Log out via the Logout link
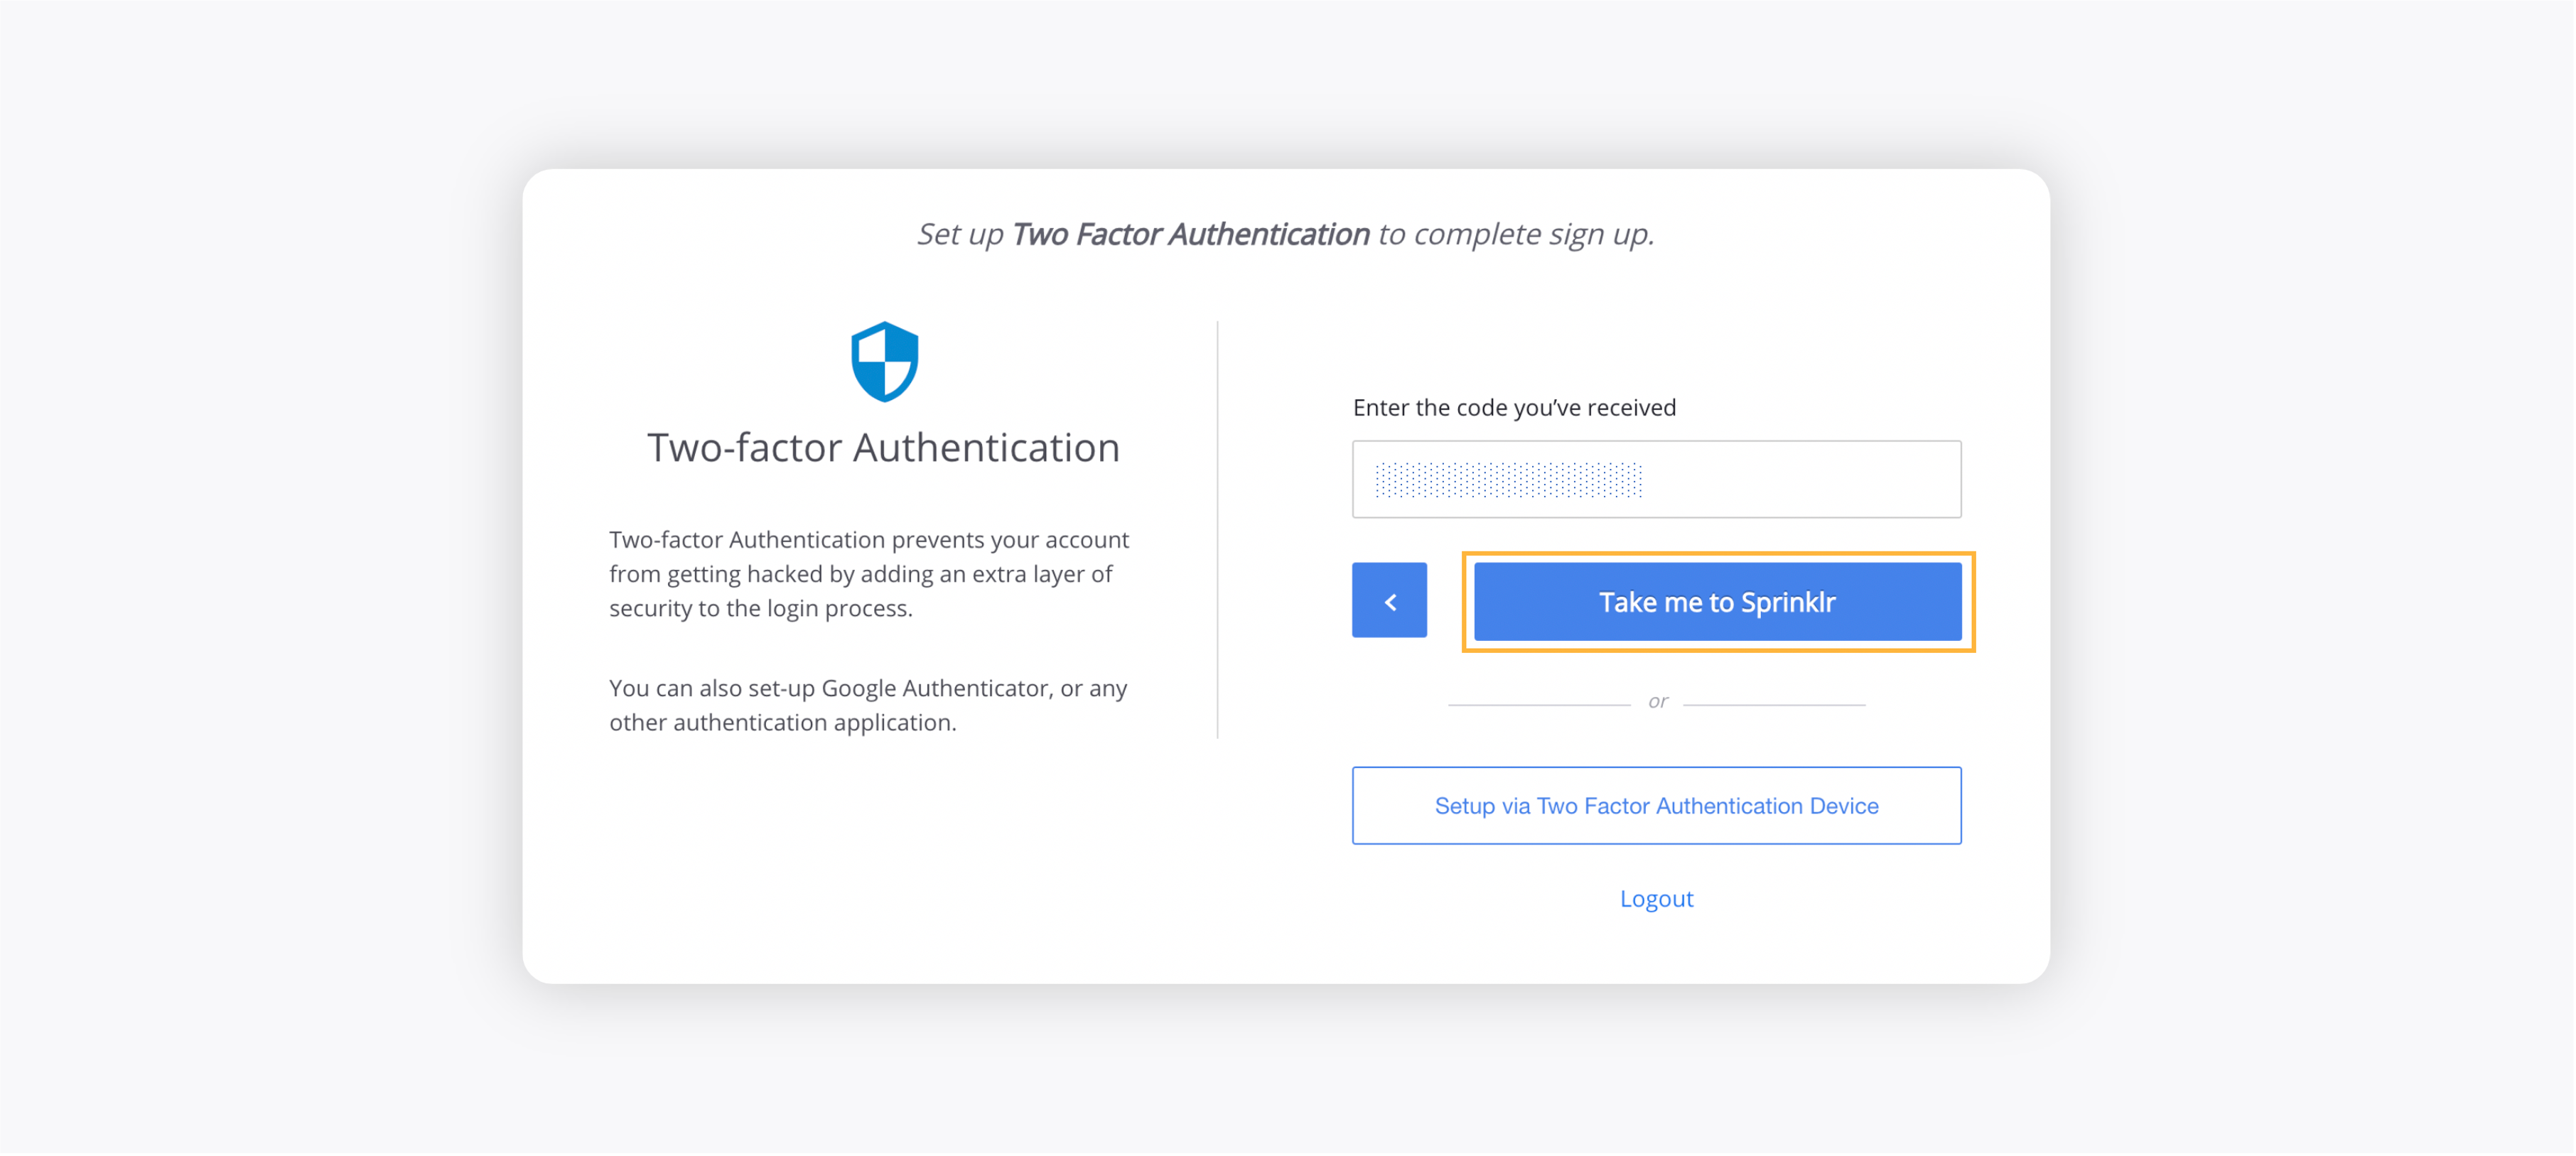Screen dimensions: 2576x1156 [x=1656, y=899]
